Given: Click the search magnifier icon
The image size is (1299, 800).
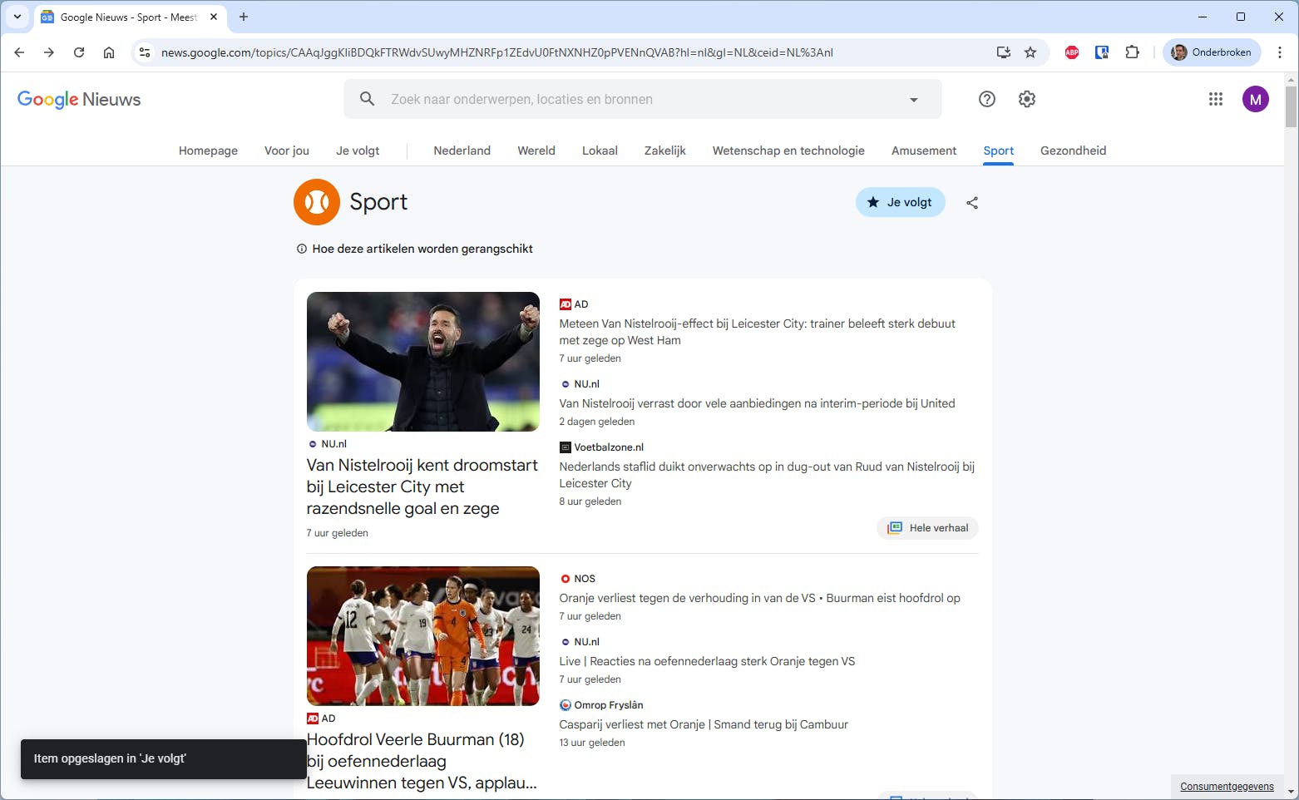Looking at the screenshot, I should pos(367,99).
